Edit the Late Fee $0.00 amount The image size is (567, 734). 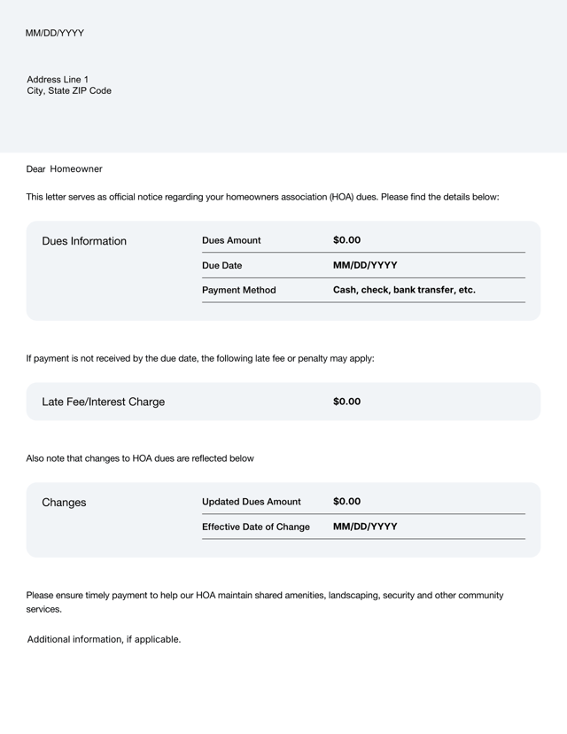(x=347, y=402)
